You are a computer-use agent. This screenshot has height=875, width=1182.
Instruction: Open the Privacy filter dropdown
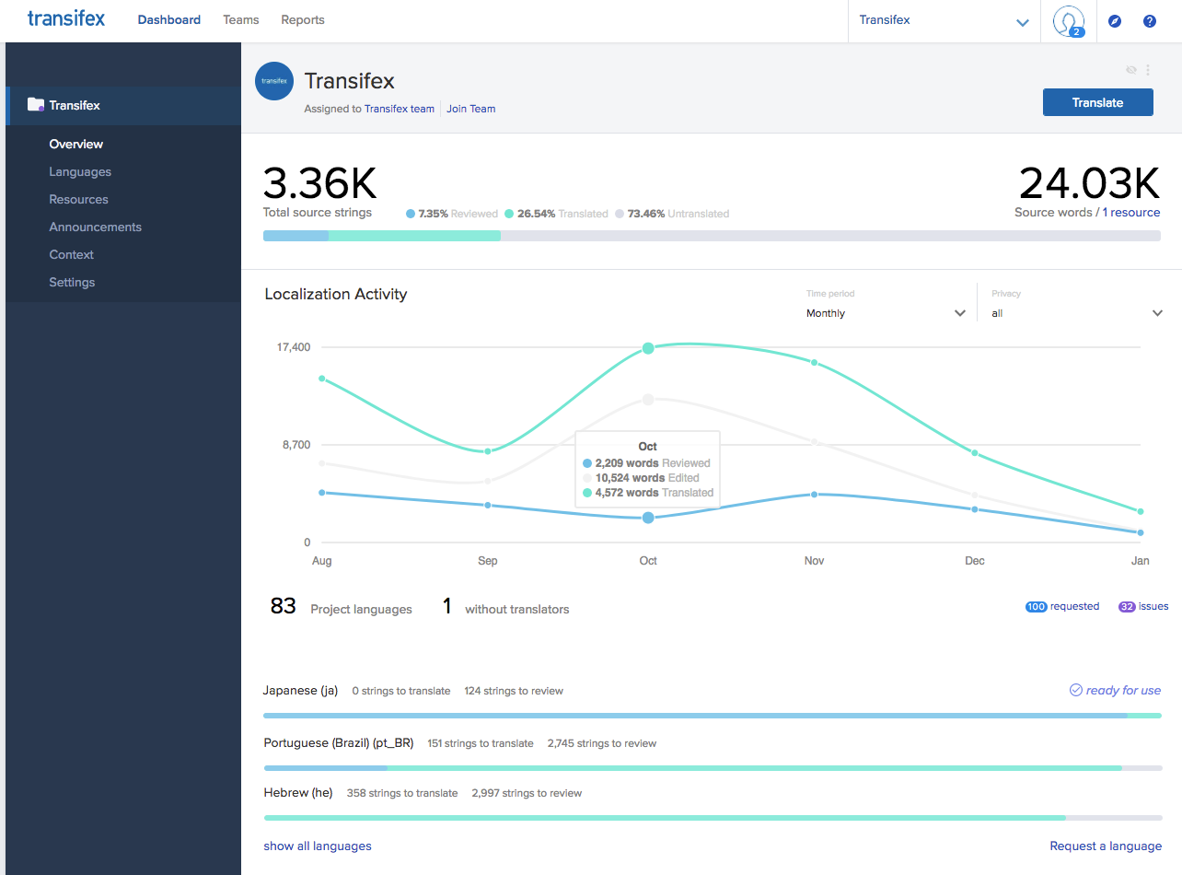[1076, 313]
